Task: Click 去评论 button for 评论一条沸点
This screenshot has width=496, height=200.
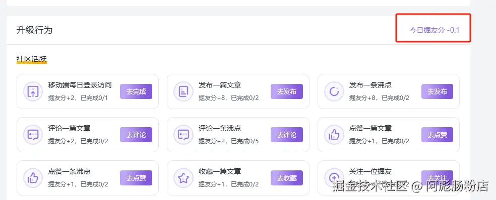Action: point(287,135)
